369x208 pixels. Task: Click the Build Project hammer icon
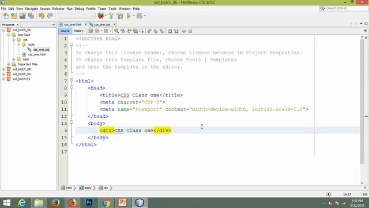(111, 16)
